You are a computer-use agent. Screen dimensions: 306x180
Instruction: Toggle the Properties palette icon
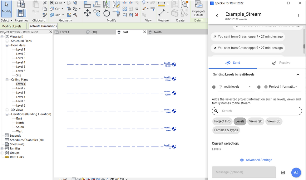[x=21, y=13]
